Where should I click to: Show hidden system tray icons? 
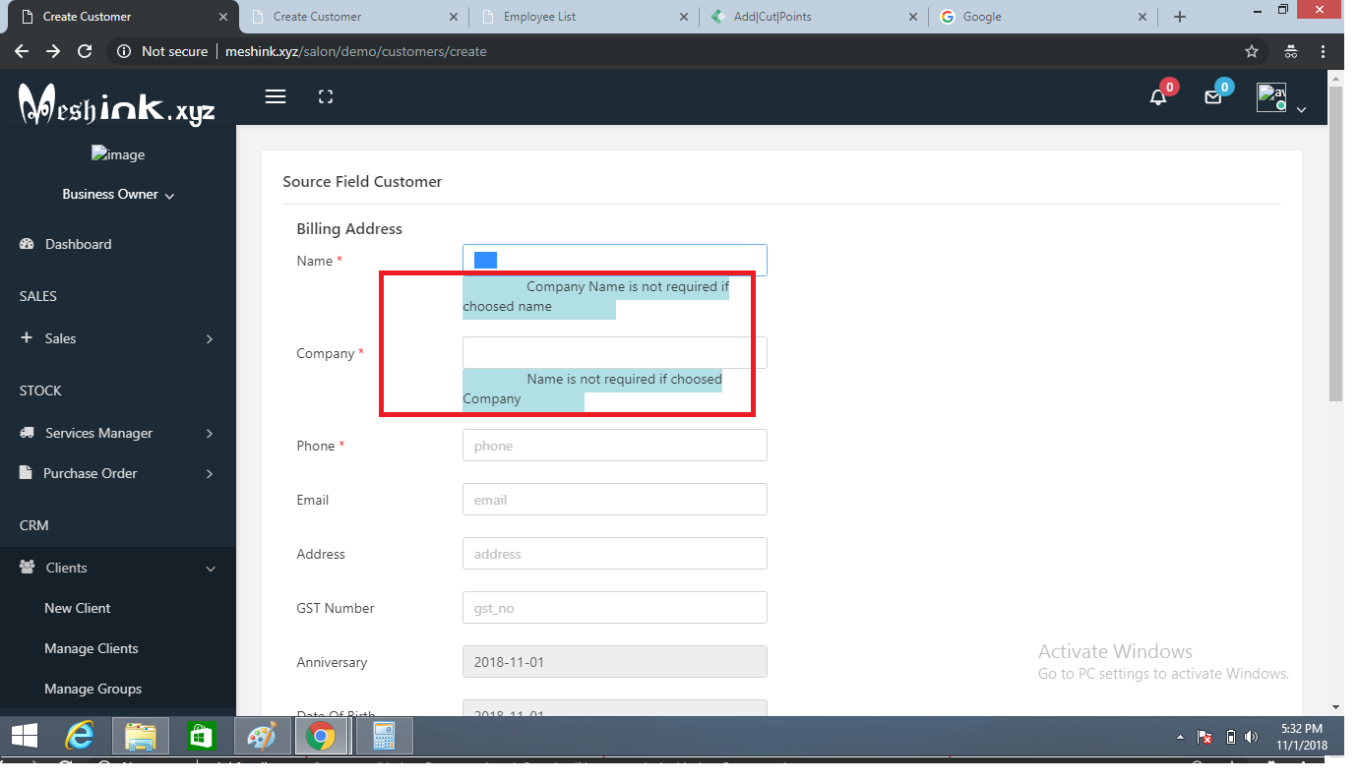pyautogui.click(x=1180, y=737)
